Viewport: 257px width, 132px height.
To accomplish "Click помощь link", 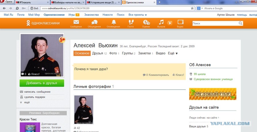I will pyautogui.click(x=242, y=15).
